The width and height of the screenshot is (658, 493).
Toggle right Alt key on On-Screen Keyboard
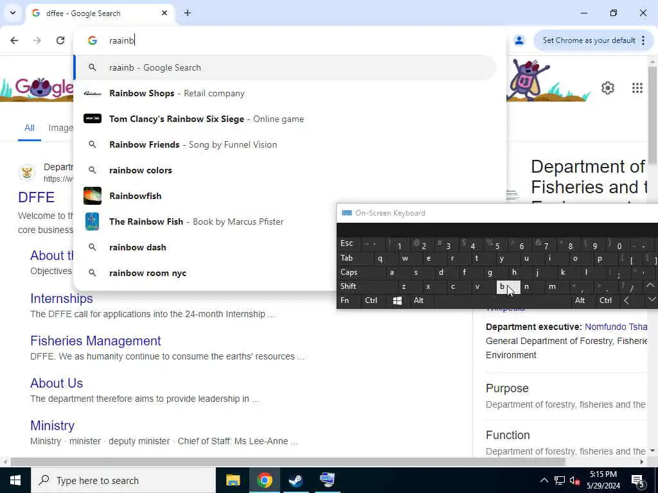[x=582, y=300]
